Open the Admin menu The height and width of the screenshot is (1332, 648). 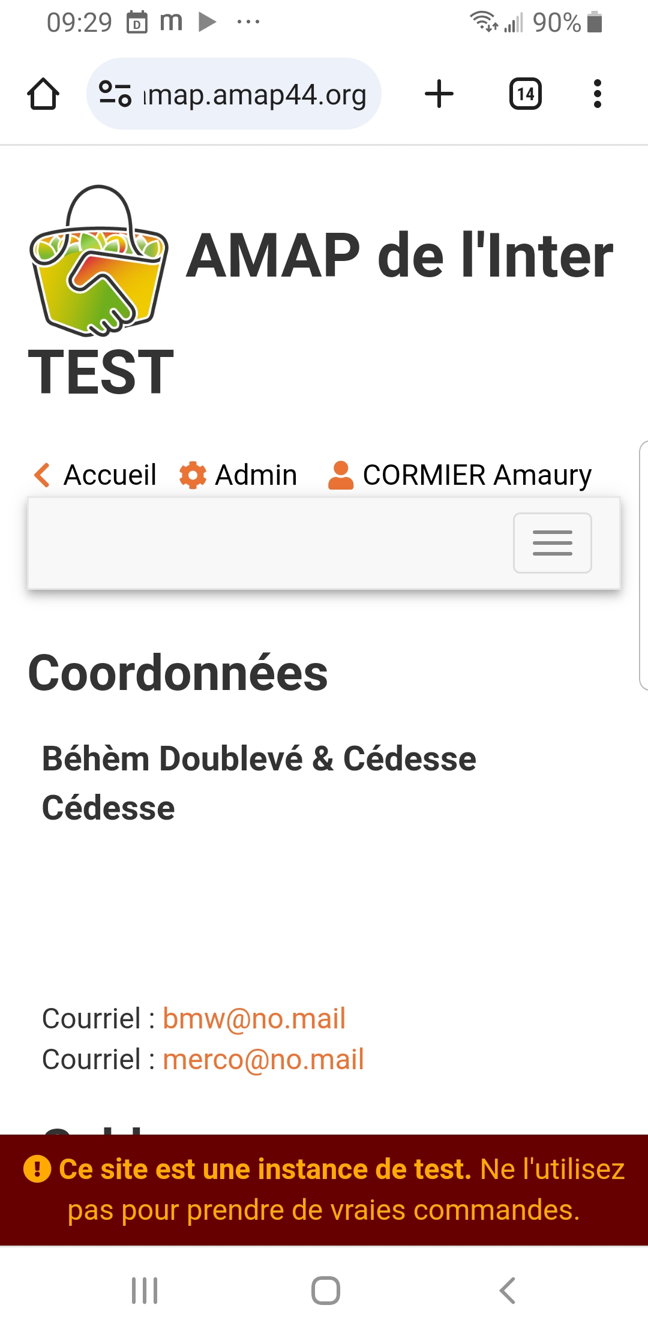click(x=256, y=475)
